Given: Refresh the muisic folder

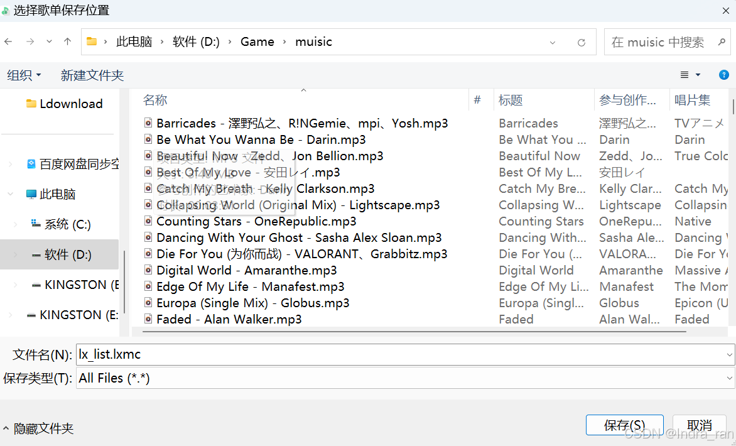Looking at the screenshot, I should click(x=582, y=42).
